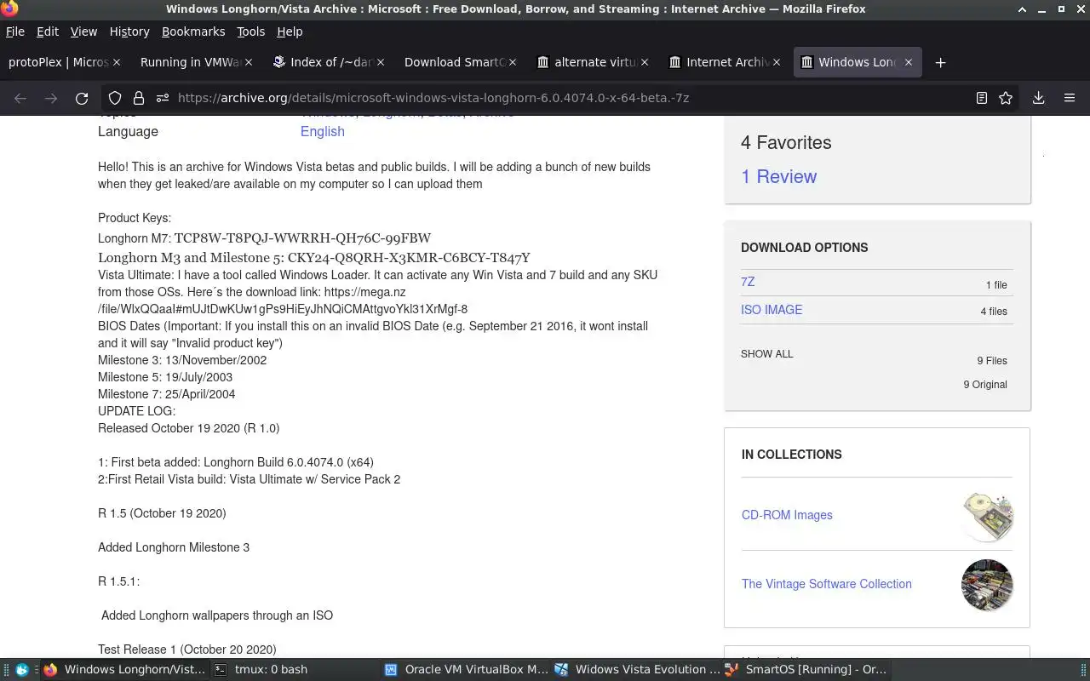Switch to Widows Vista Evolution taskbar item
Screen dimensions: 1090x681
636,669
